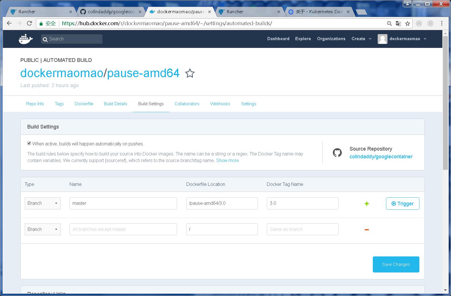Expand the Create menu
This screenshot has width=451, height=296.
tap(361, 39)
